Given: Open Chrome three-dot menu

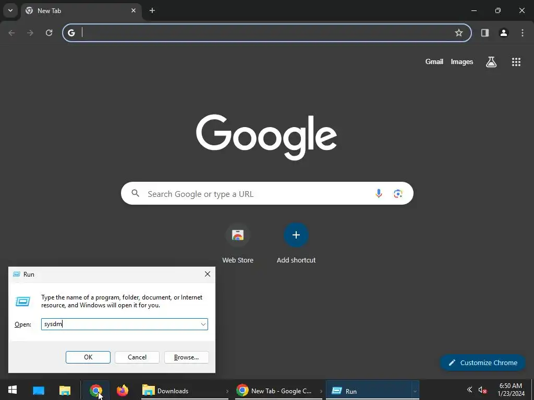Looking at the screenshot, I should [523, 33].
